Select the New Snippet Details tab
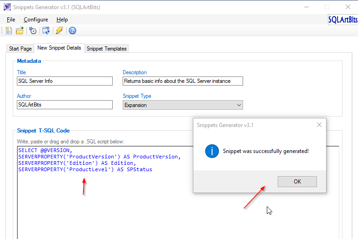 59,48
